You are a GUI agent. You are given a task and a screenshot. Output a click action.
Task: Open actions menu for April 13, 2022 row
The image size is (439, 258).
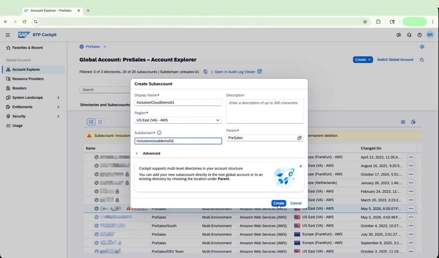(x=411, y=157)
